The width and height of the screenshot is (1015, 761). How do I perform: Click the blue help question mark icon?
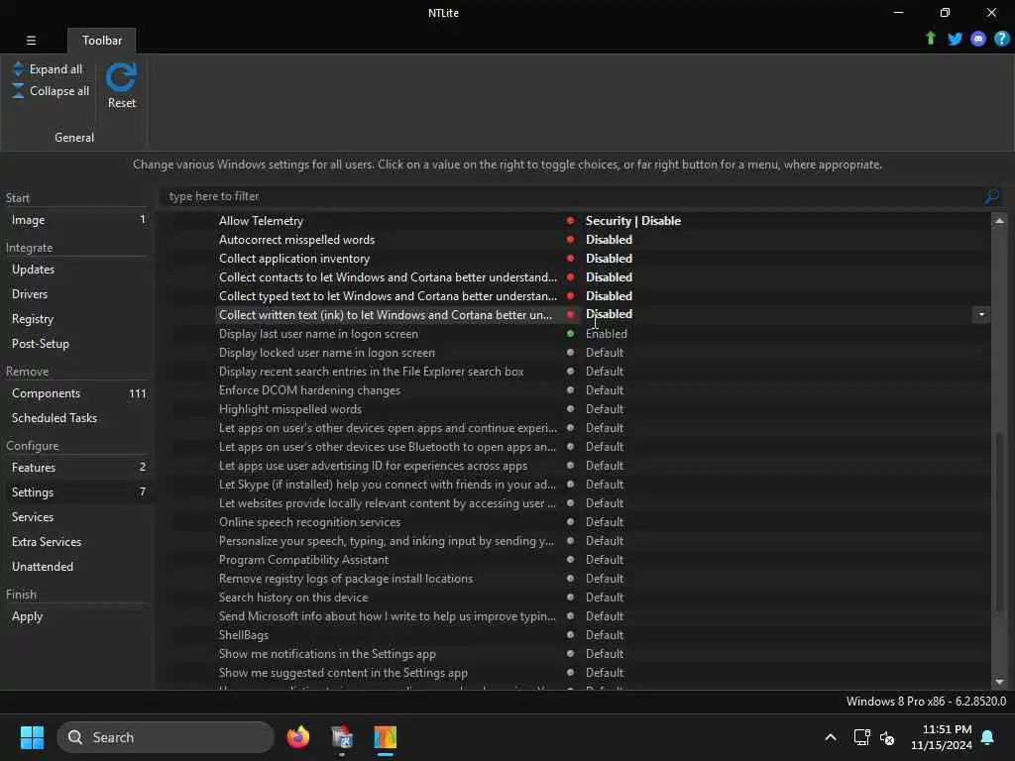[1001, 39]
